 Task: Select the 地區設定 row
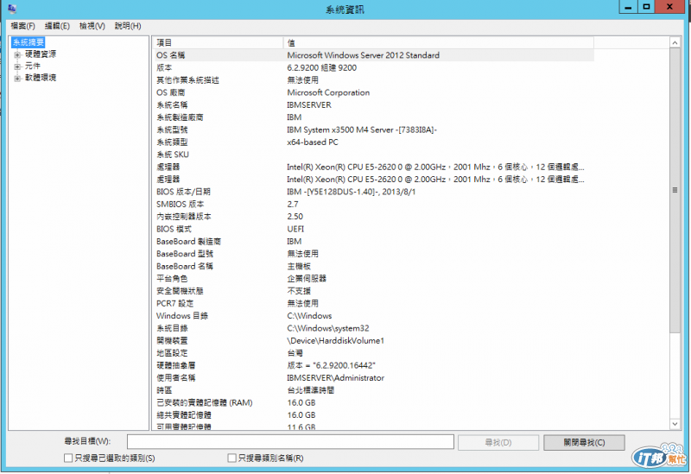pyautogui.click(x=373, y=353)
